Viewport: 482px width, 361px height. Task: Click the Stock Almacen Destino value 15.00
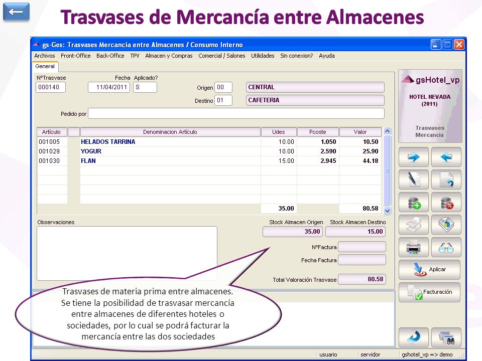[355, 232]
